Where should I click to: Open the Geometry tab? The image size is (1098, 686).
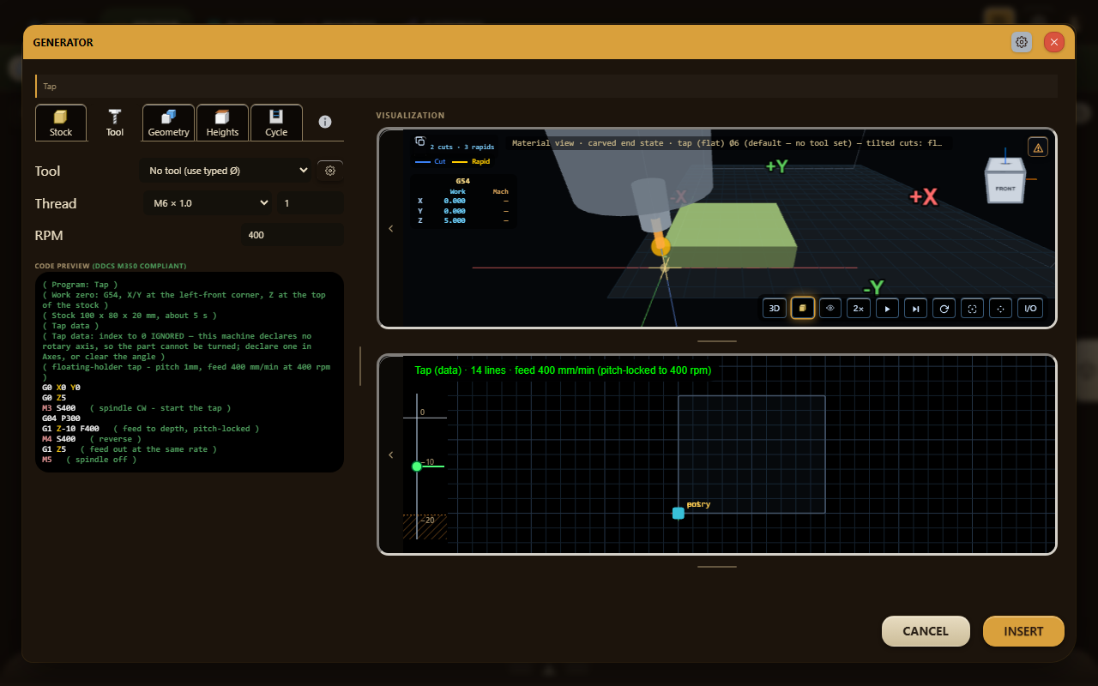(x=168, y=123)
